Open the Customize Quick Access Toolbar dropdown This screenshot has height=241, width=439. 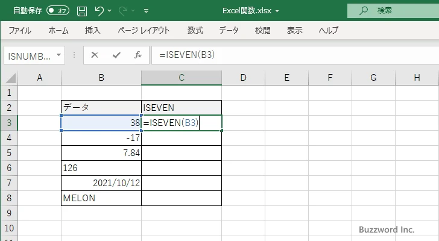pyautogui.click(x=146, y=11)
